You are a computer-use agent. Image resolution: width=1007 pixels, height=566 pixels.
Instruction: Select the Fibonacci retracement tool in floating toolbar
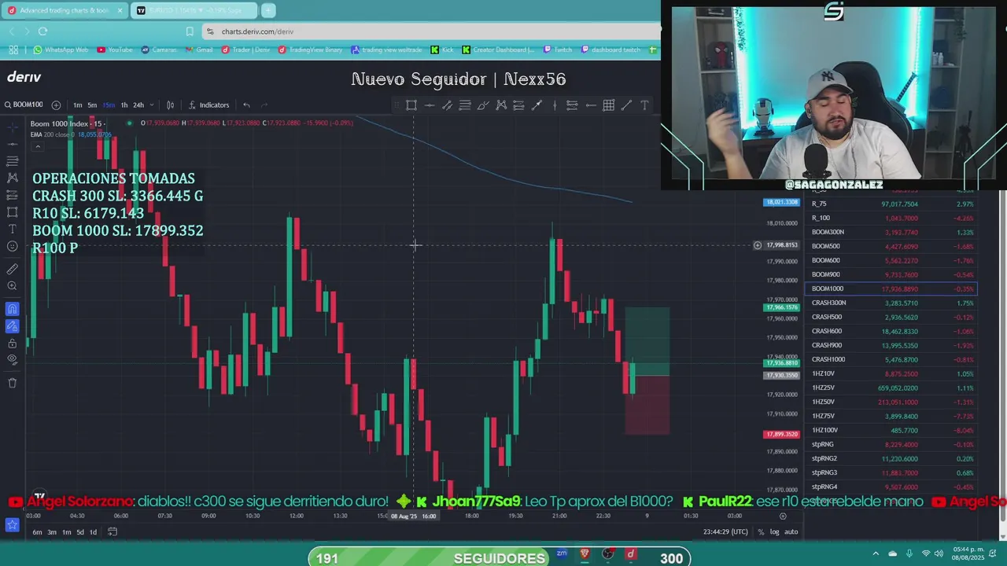click(x=465, y=105)
